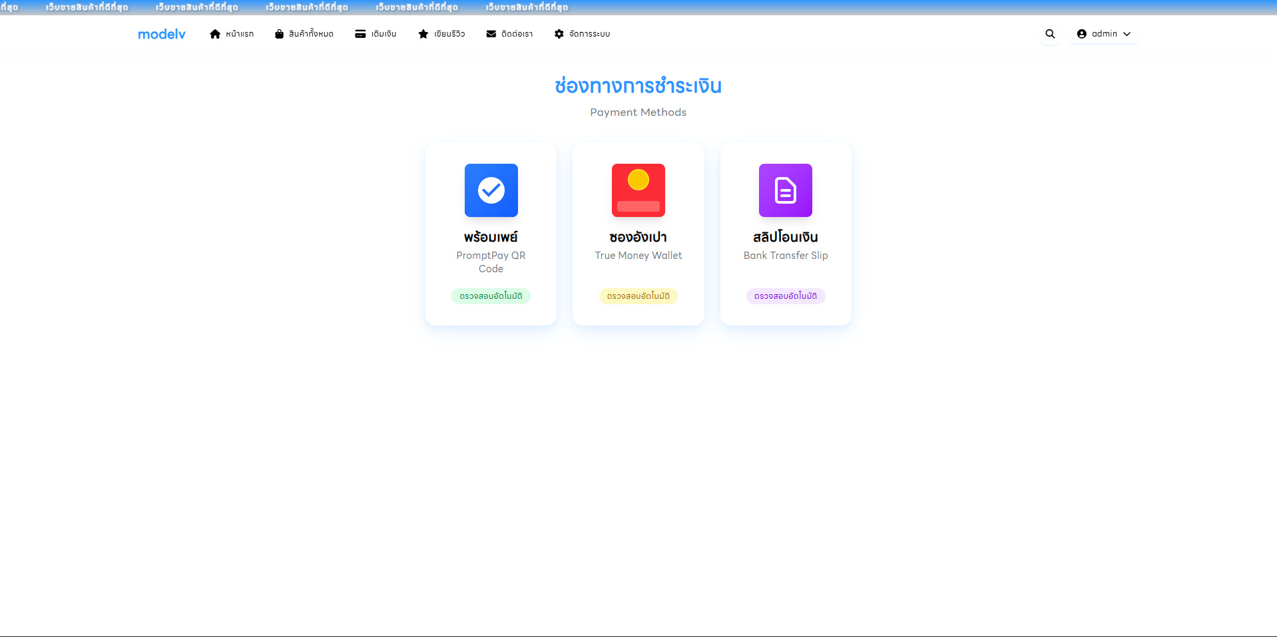Click the red True Money Wallet icon
The image size is (1277, 637).
[638, 190]
